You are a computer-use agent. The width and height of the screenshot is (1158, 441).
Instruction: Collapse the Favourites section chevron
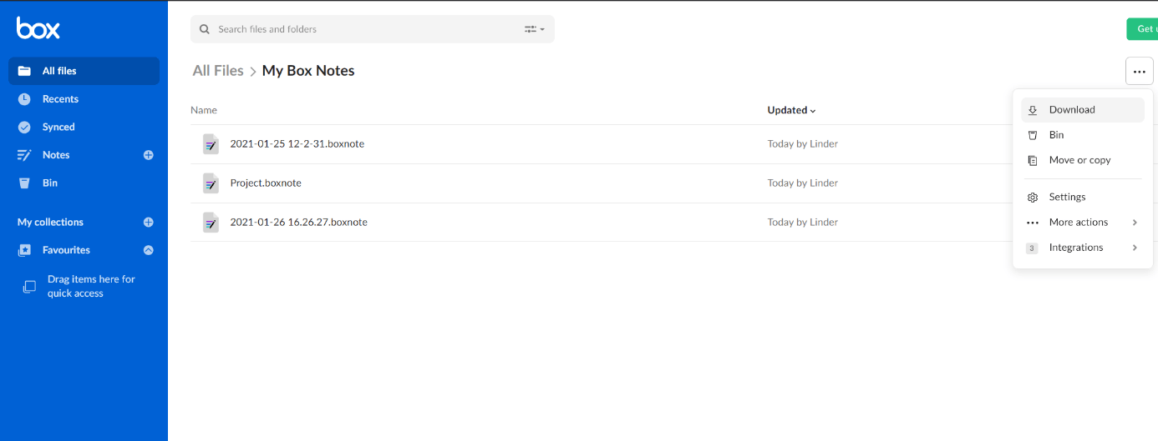tap(149, 250)
